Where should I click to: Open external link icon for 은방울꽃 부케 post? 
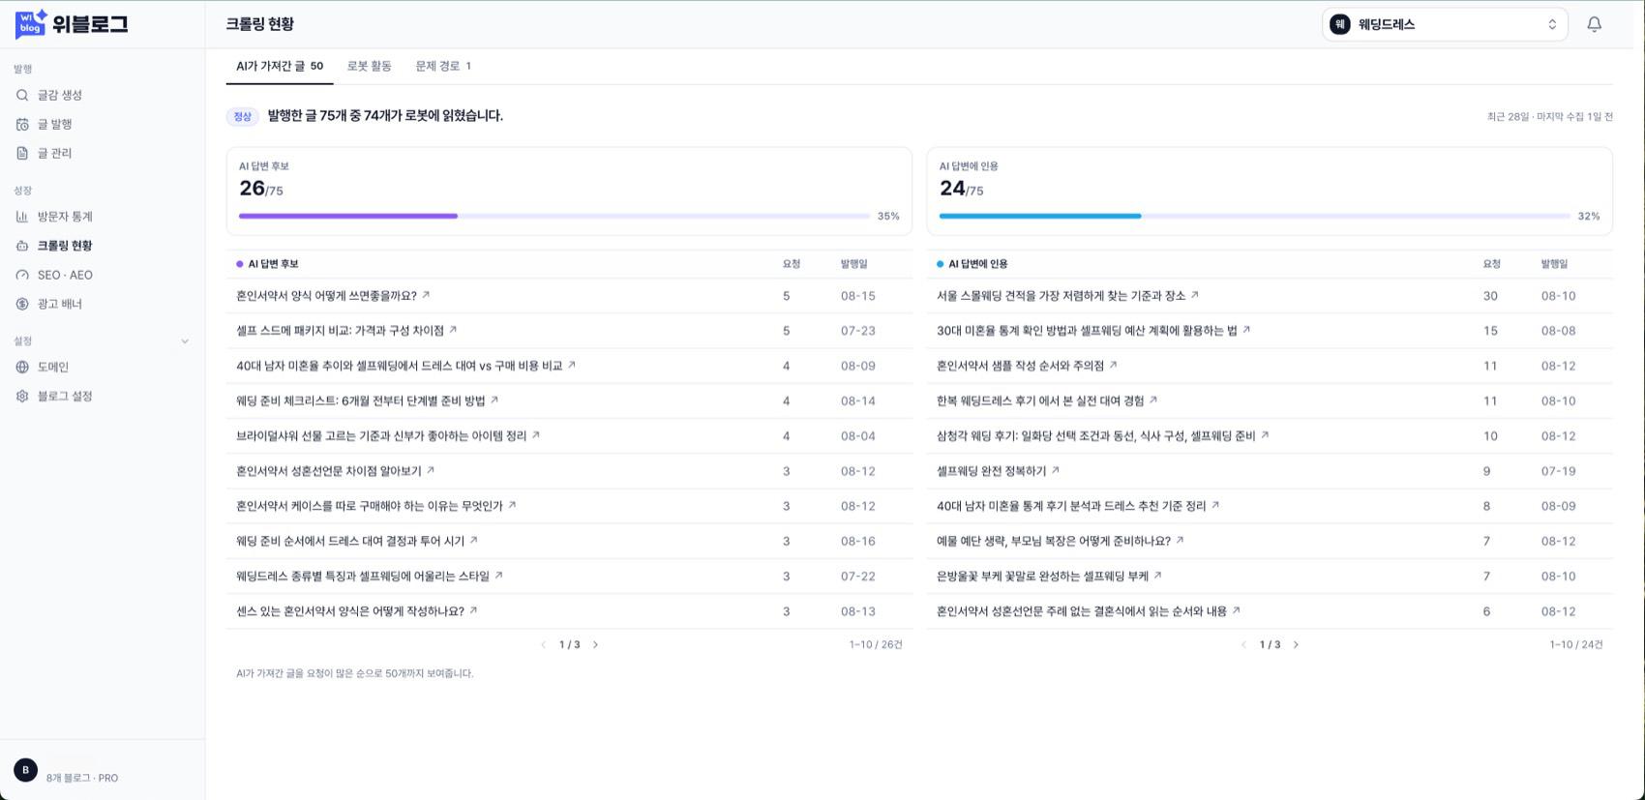(1158, 576)
